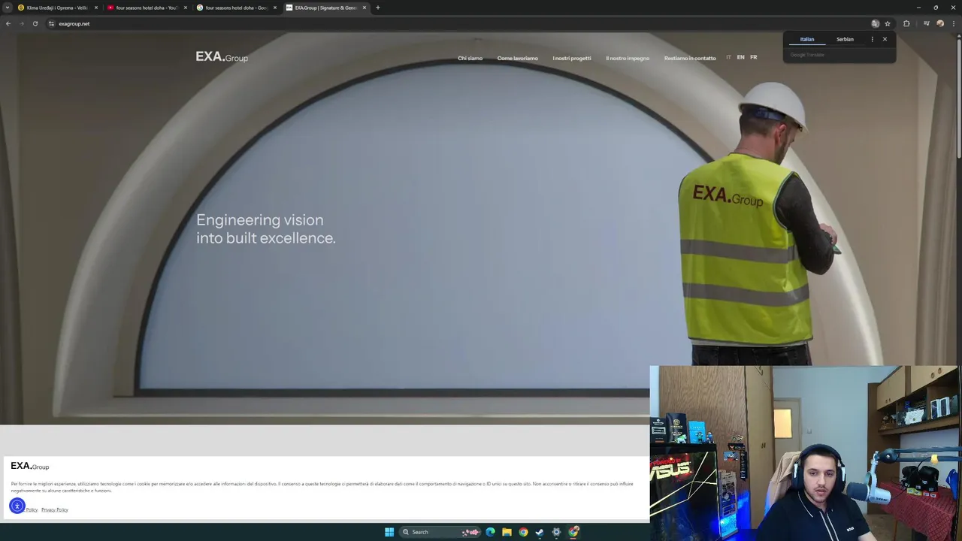Select Italian in the translate popup
This screenshot has width=962, height=541.
807,39
